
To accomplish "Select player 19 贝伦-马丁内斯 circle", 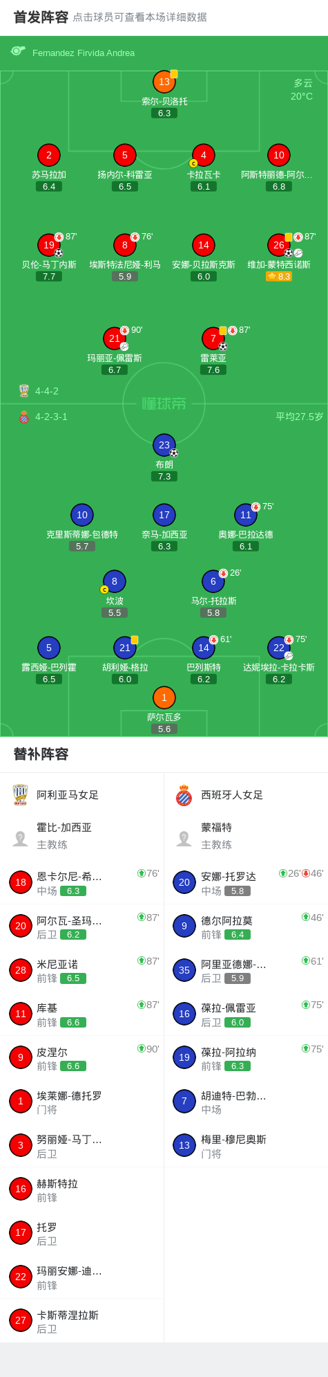I will (x=49, y=245).
